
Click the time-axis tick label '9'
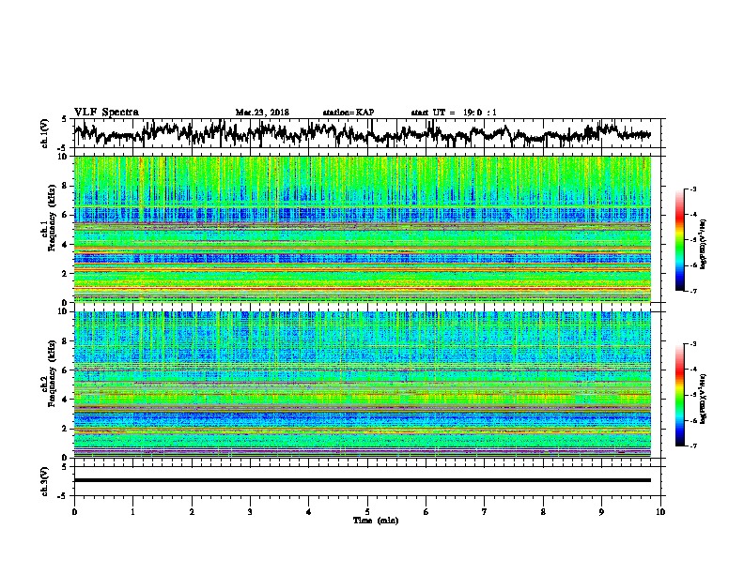(601, 512)
